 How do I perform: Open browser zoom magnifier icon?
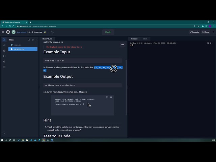[x=195, y=26]
